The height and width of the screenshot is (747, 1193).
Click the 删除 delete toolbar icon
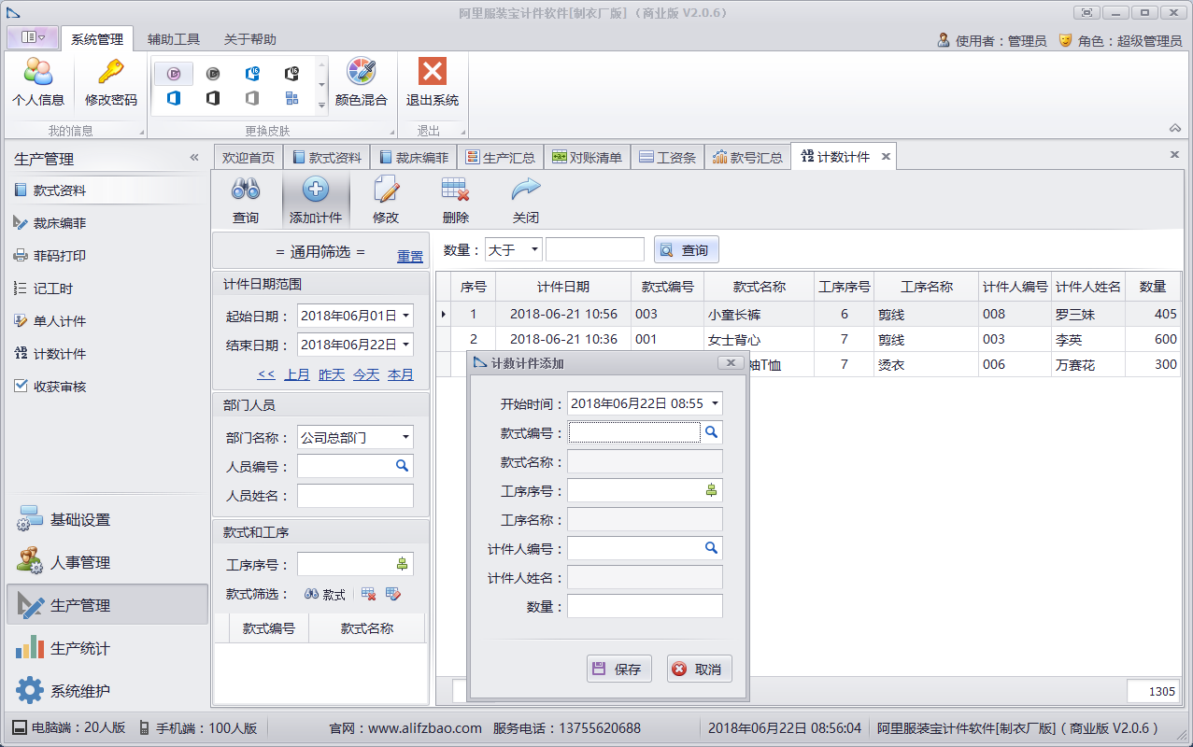(x=455, y=190)
